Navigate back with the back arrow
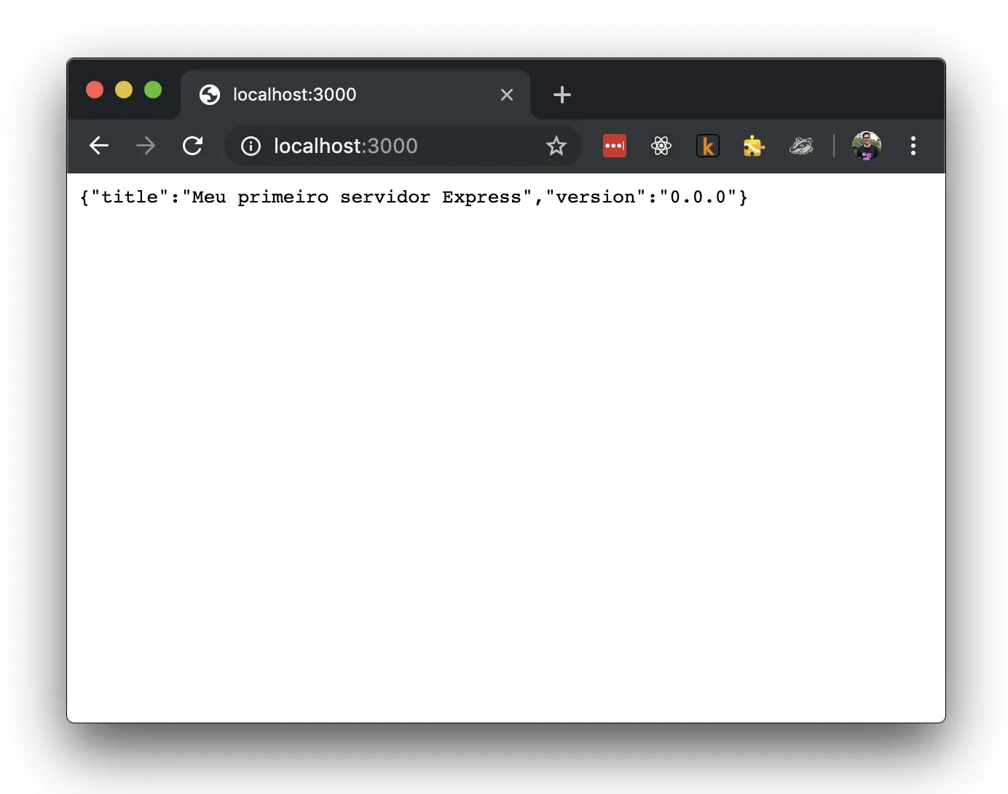Screen dimensions: 1008x794 [x=99, y=146]
